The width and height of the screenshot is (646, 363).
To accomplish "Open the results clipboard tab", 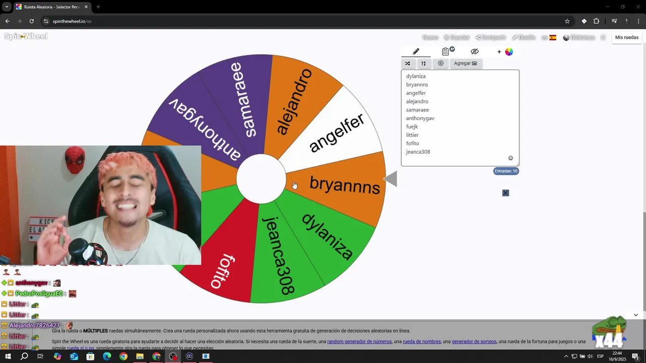I will tap(447, 51).
